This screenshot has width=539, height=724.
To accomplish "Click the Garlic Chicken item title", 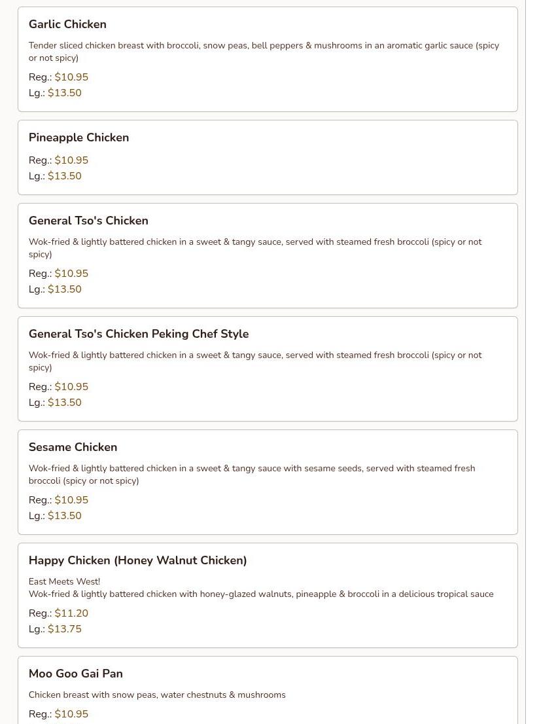I will tap(67, 24).
